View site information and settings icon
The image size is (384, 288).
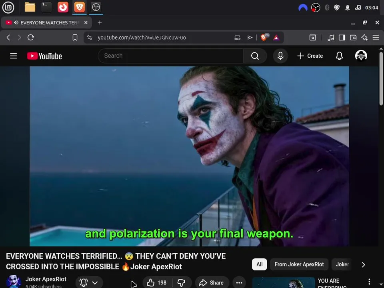90,38
